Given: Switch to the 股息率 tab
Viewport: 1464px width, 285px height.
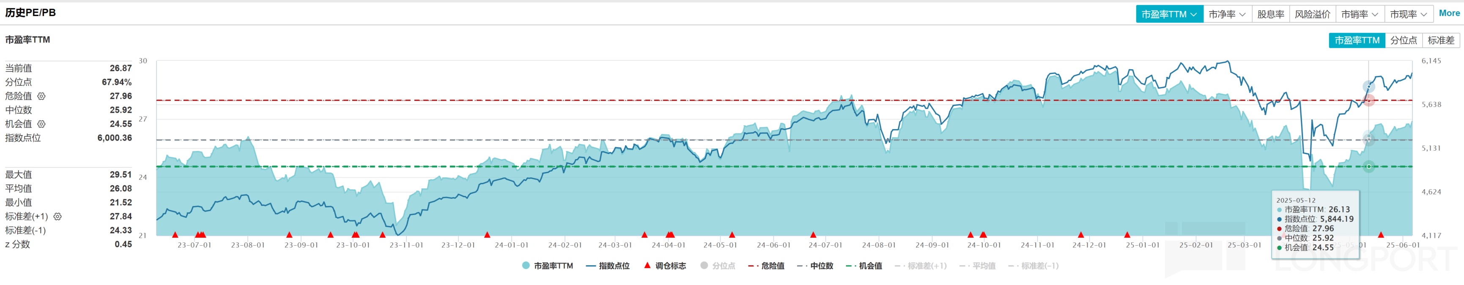Looking at the screenshot, I should click(1270, 14).
